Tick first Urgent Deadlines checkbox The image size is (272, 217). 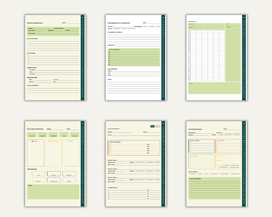coord(110,144)
